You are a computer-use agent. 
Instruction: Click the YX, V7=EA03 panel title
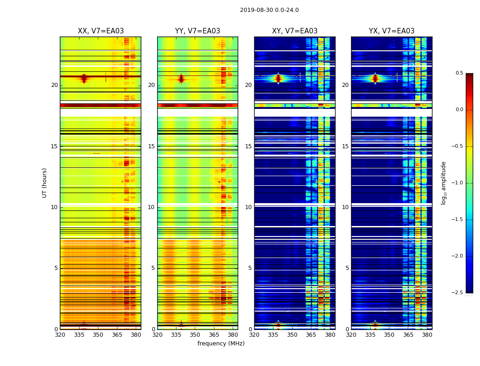[391, 31]
